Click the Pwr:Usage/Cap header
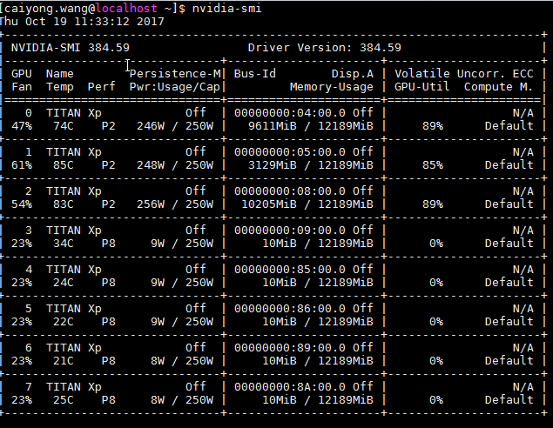The height and width of the screenshot is (428, 553). (175, 87)
